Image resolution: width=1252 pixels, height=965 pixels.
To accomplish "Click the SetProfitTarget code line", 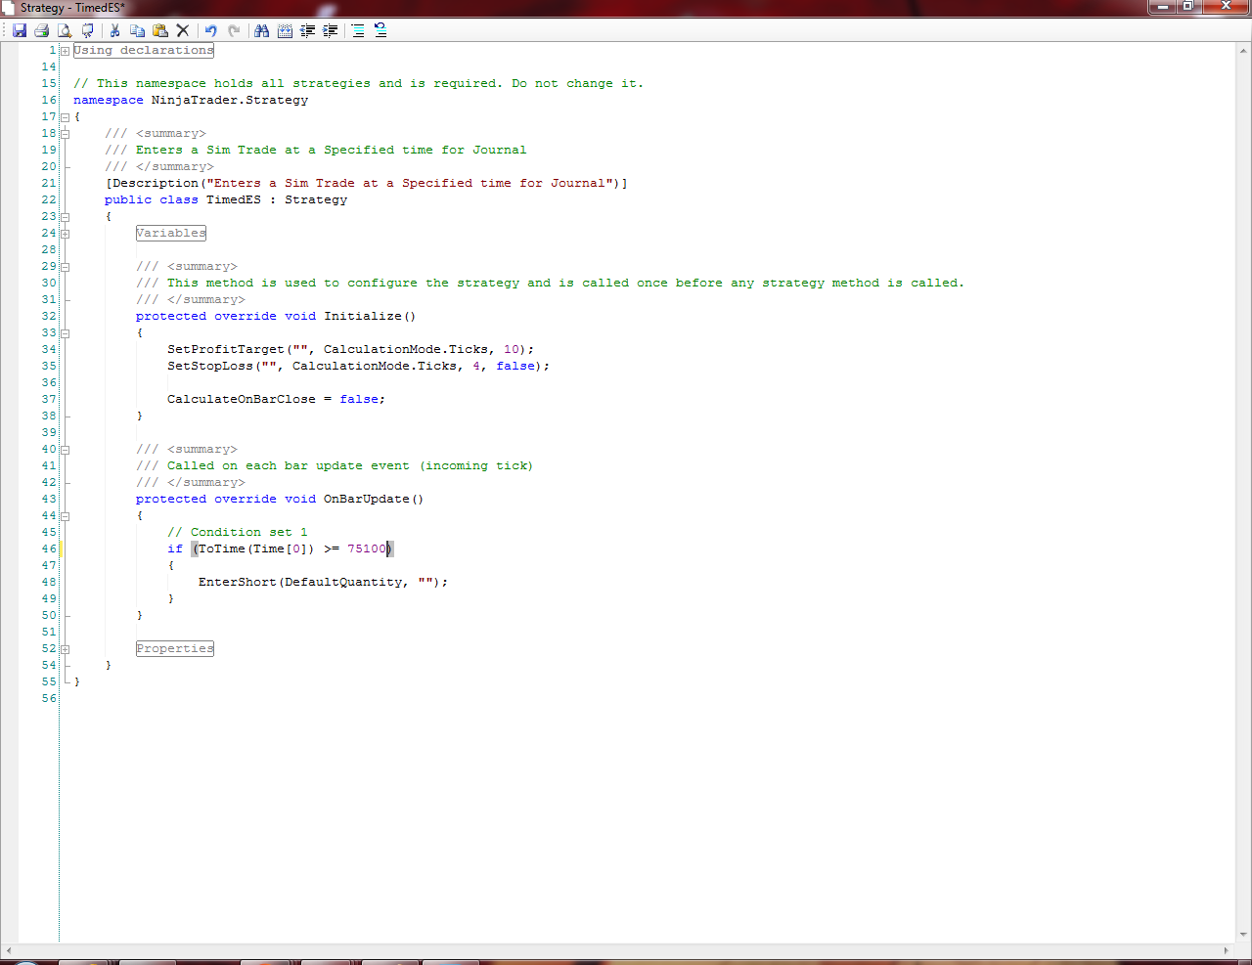I will tap(351, 350).
